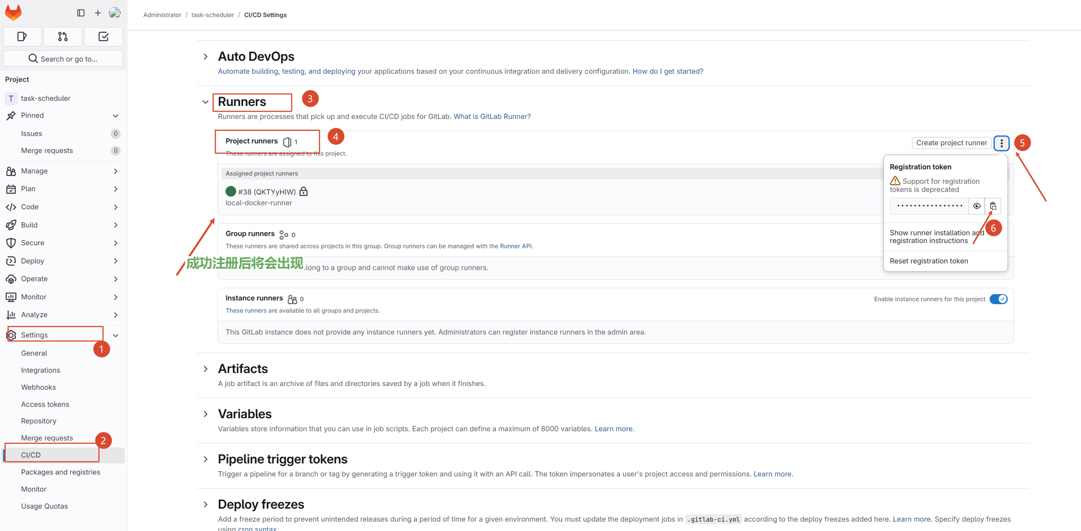Toggle the sidebar collapse icon
1081x531 pixels.
(81, 13)
